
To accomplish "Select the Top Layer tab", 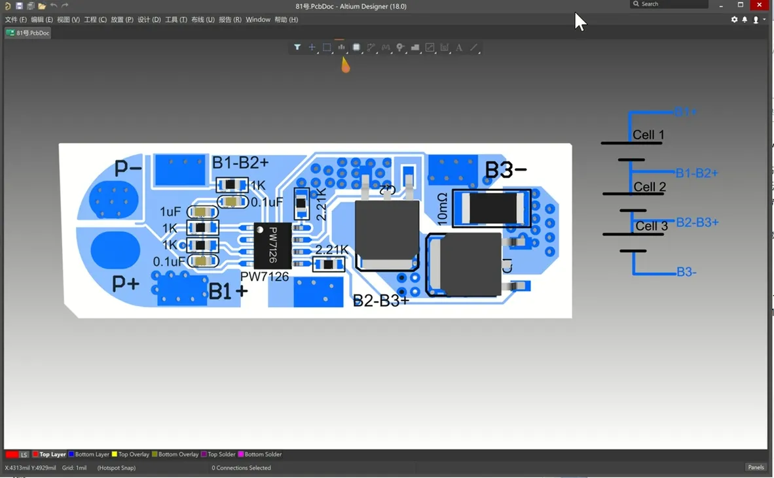I will (49, 454).
